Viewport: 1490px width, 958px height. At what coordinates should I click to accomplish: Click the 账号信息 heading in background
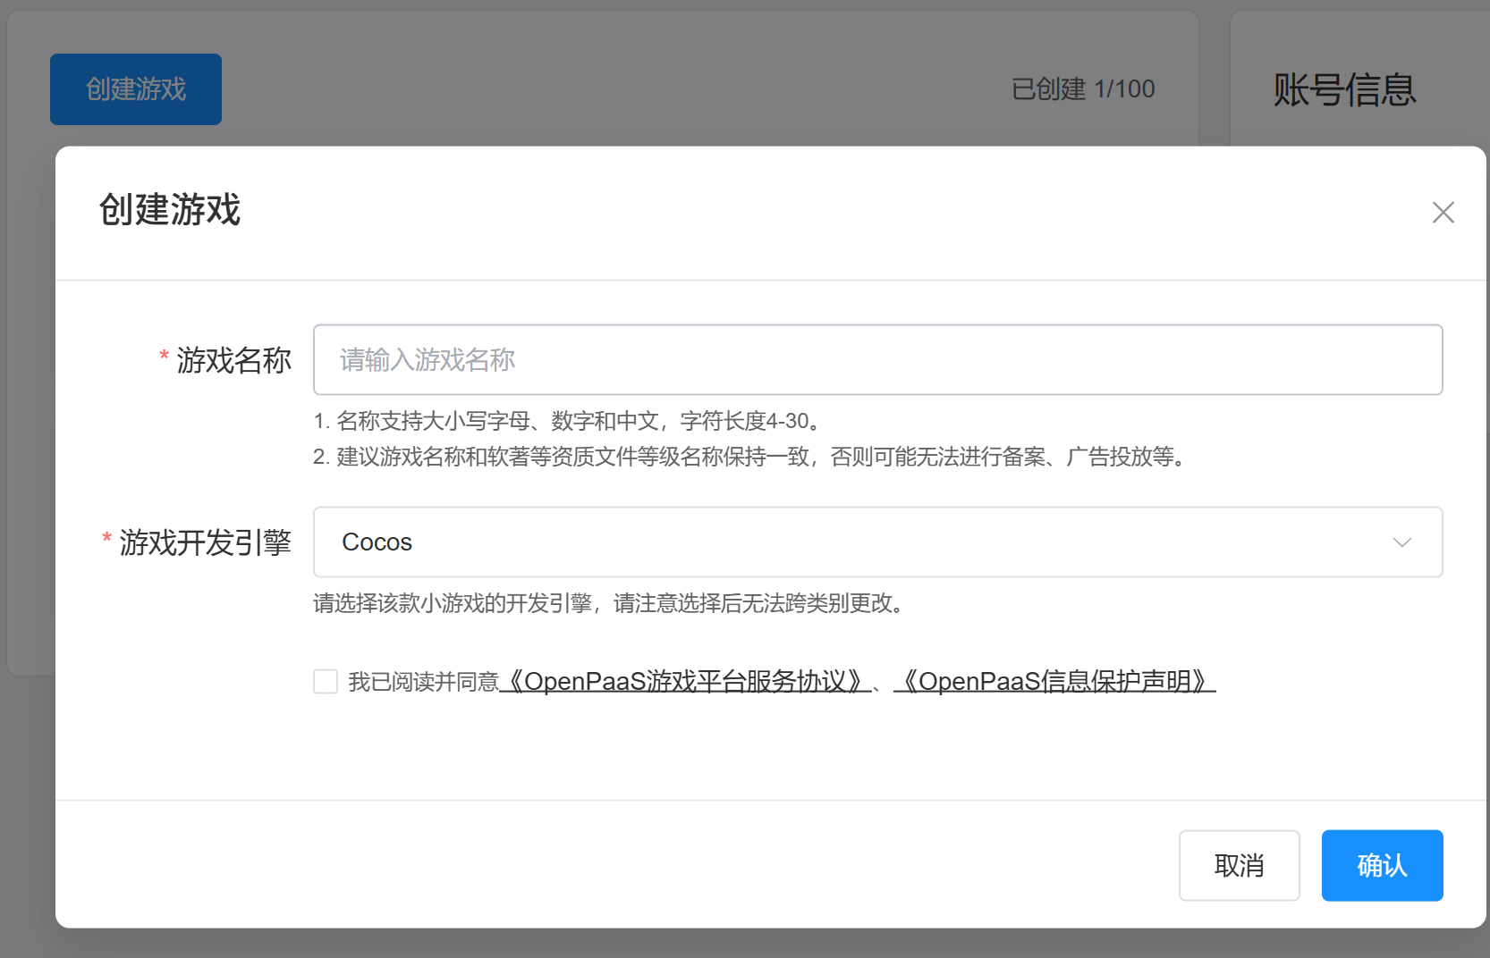(x=1344, y=90)
